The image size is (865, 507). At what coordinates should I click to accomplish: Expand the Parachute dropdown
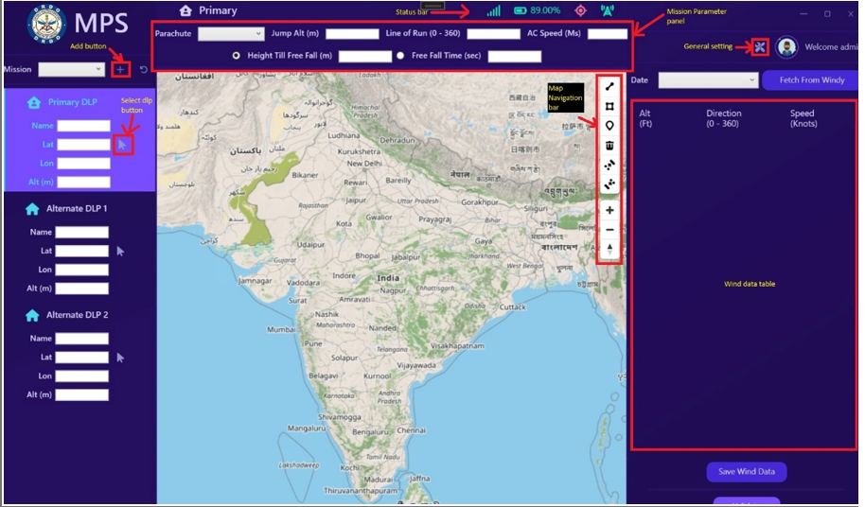tap(230, 34)
